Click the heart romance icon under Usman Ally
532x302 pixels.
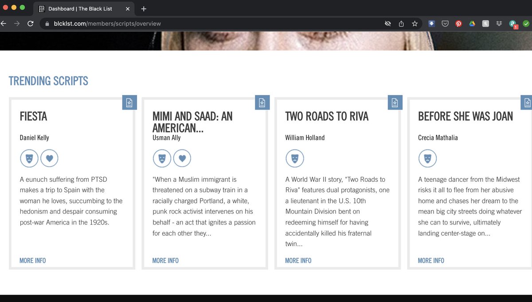[182, 158]
